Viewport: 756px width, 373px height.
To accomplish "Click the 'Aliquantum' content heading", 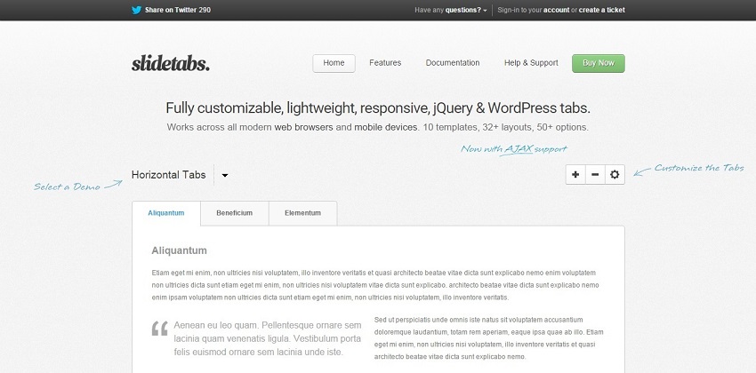I will click(179, 250).
